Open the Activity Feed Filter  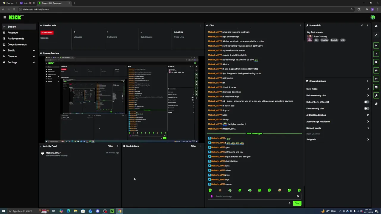(x=110, y=146)
